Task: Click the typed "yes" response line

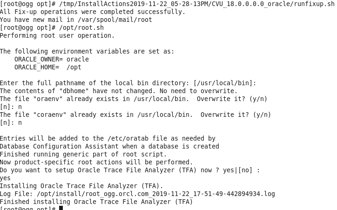Action: pyautogui.click(x=6, y=178)
